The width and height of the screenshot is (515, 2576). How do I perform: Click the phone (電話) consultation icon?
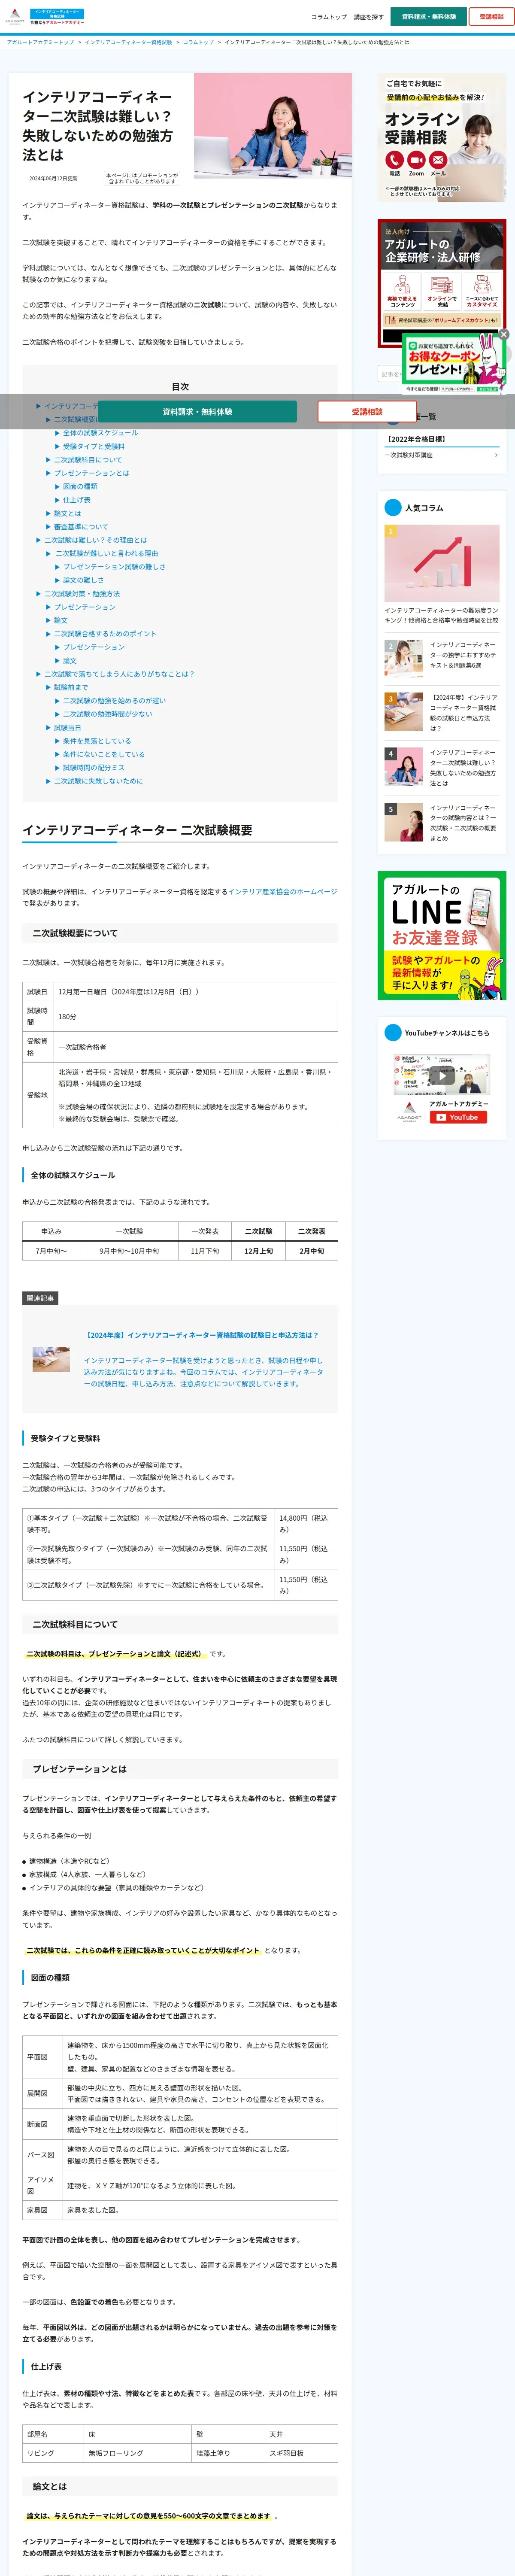click(394, 160)
